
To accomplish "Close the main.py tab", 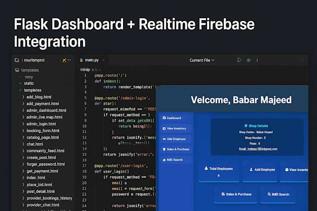I will click(103, 60).
